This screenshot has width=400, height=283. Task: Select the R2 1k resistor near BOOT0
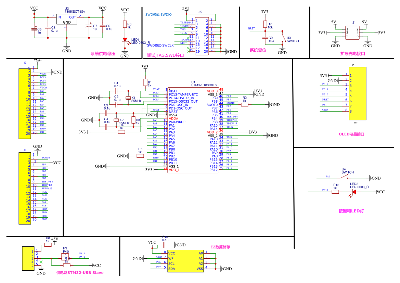[x=244, y=105]
